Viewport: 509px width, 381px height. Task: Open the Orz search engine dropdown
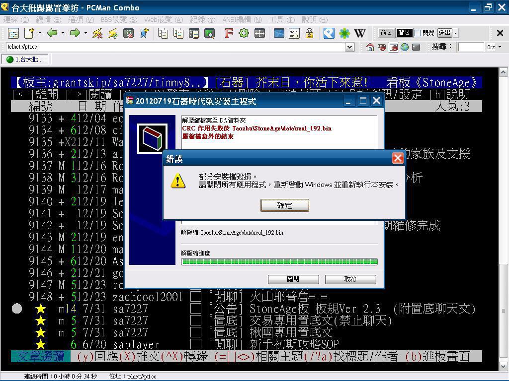[500, 47]
